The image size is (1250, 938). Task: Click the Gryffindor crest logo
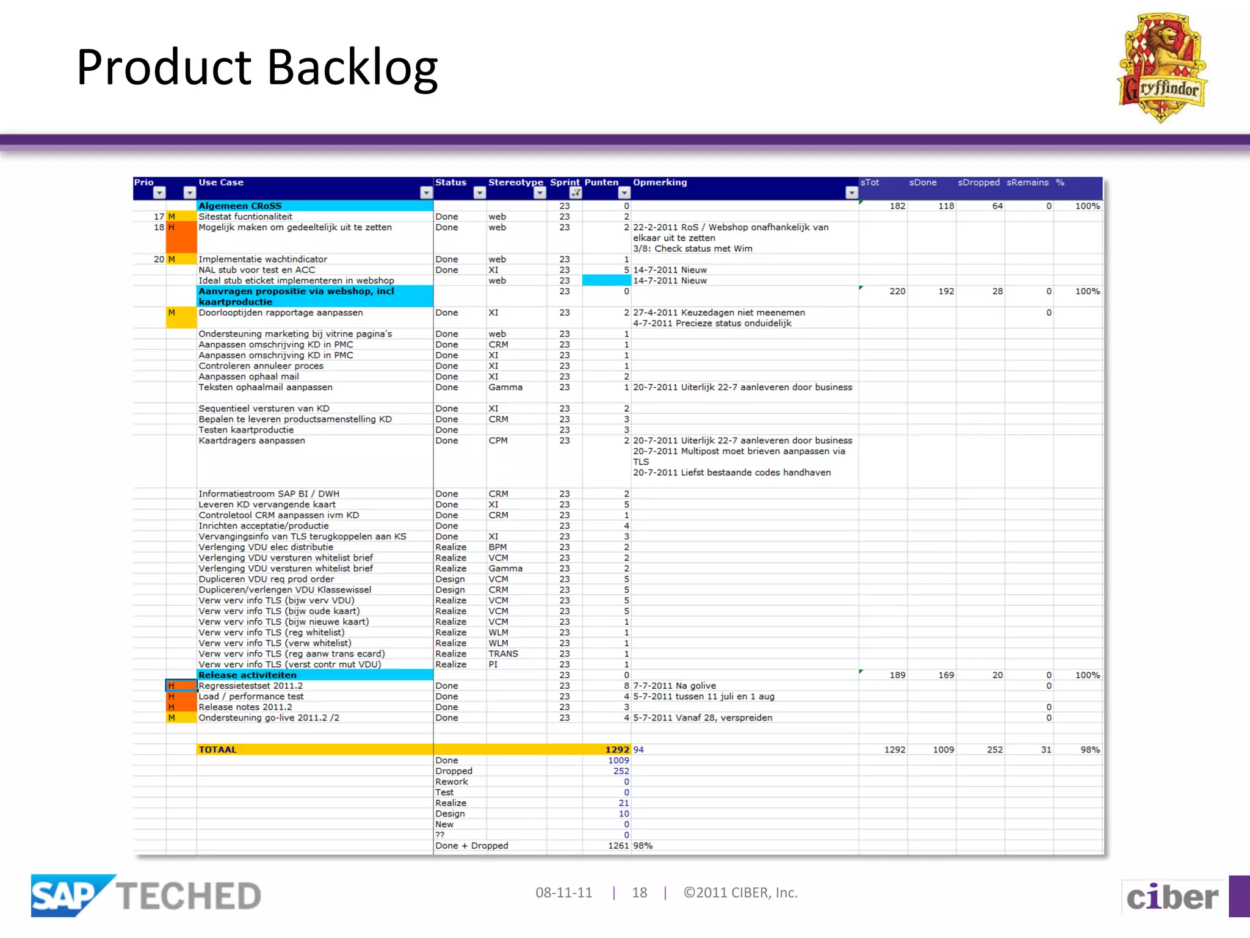[x=1162, y=67]
